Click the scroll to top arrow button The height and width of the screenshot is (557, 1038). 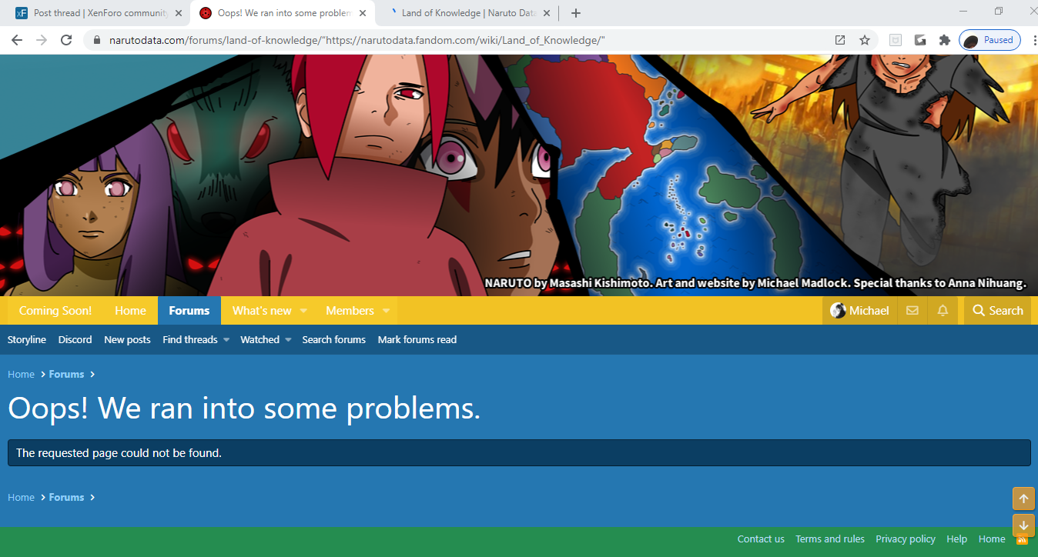(x=1023, y=499)
